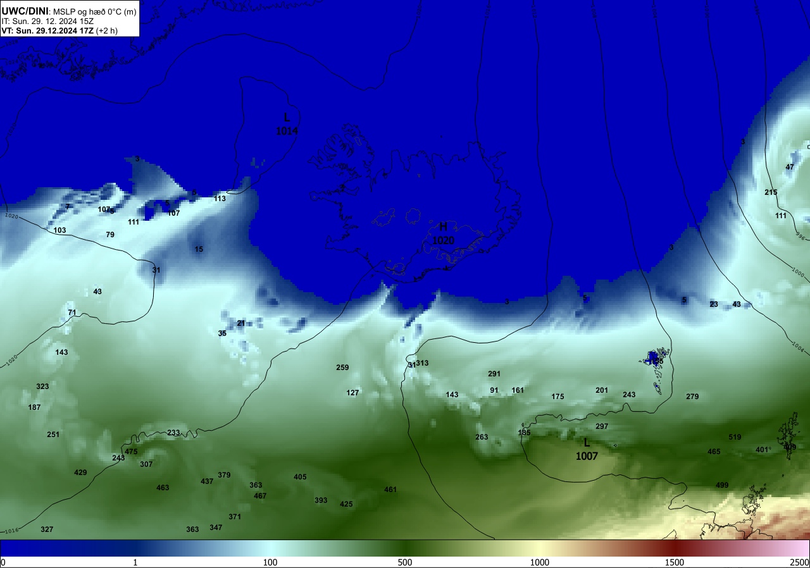Click the '100' tick on the color scale
Viewport: 810px width, 568px height.
click(x=270, y=562)
